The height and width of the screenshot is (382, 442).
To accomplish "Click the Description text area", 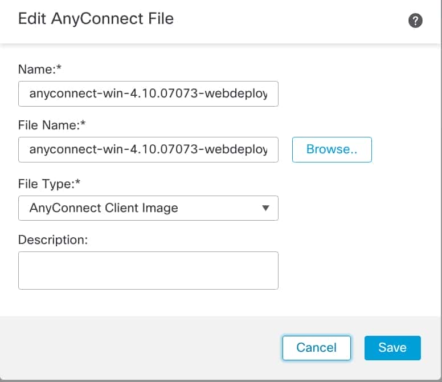I will click(x=148, y=270).
